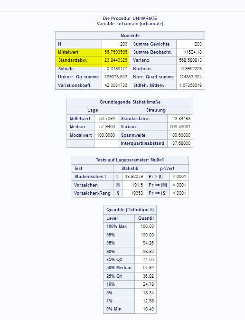Click the Interquartilsabstand label
The width and height of the screenshot is (245, 320).
click(142, 143)
